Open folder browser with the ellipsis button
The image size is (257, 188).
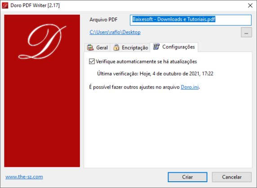[246, 32]
